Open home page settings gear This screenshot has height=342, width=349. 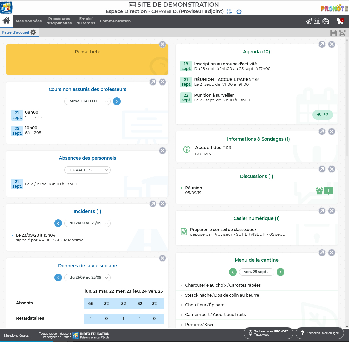point(33,32)
